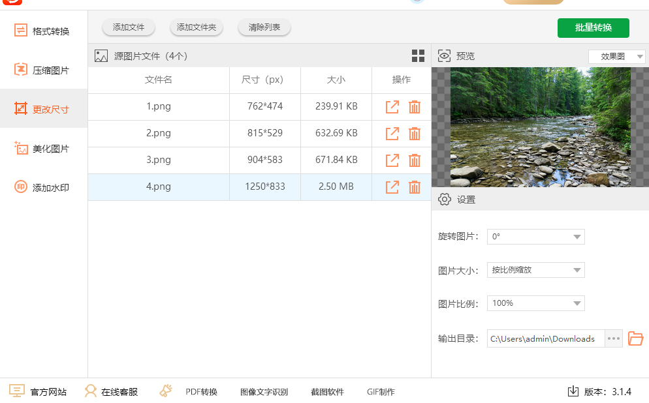The image size is (649, 403).
Task: Select the 更改尺寸 sidebar tab
Action: point(44,109)
